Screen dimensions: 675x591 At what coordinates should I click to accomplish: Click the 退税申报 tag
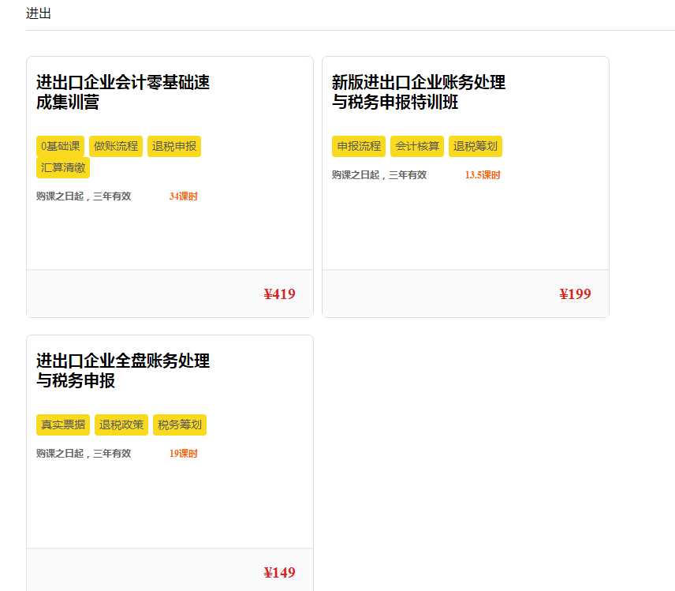point(174,147)
